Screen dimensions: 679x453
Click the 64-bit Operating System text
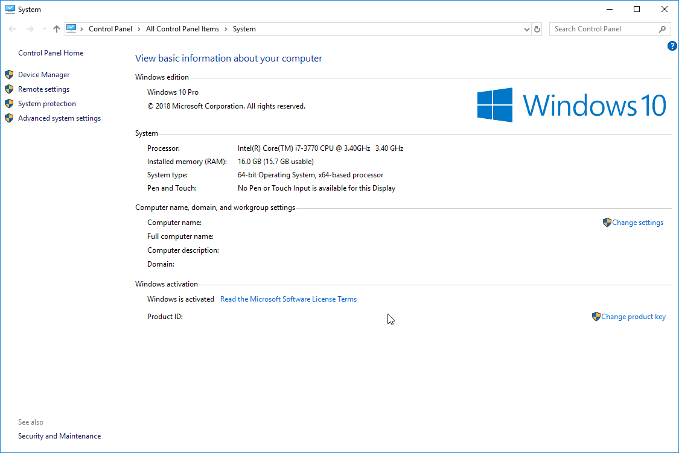point(310,175)
